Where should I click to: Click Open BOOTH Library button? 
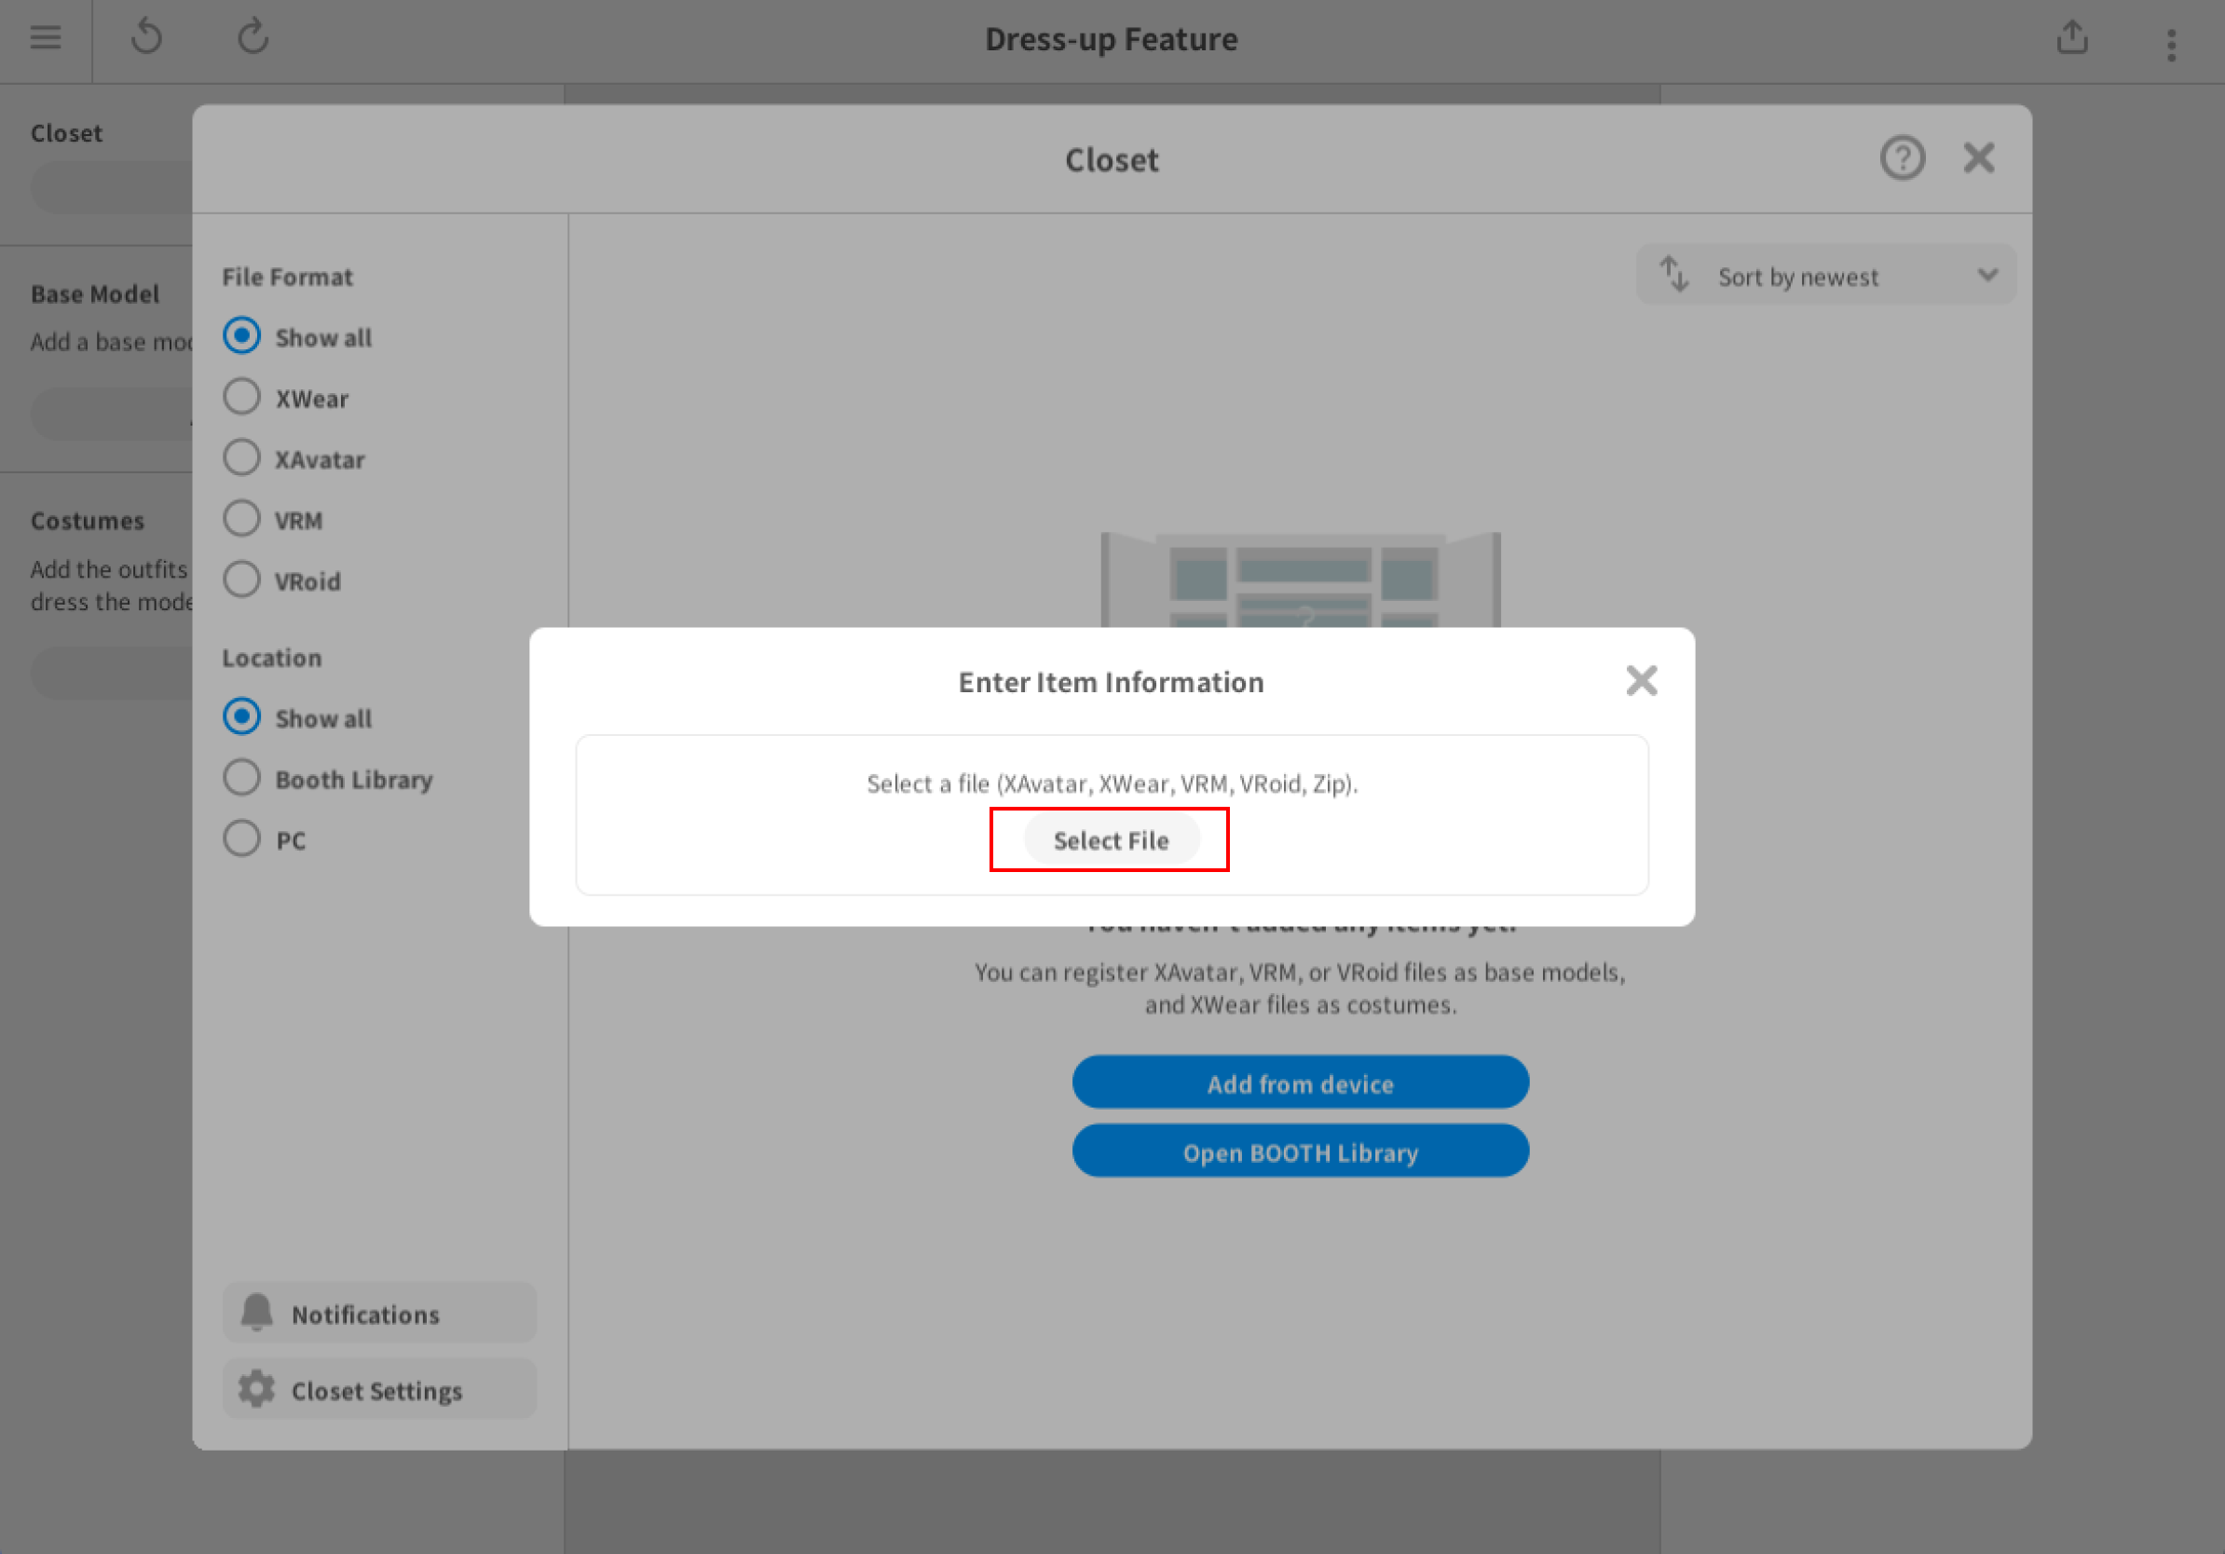(1301, 1152)
